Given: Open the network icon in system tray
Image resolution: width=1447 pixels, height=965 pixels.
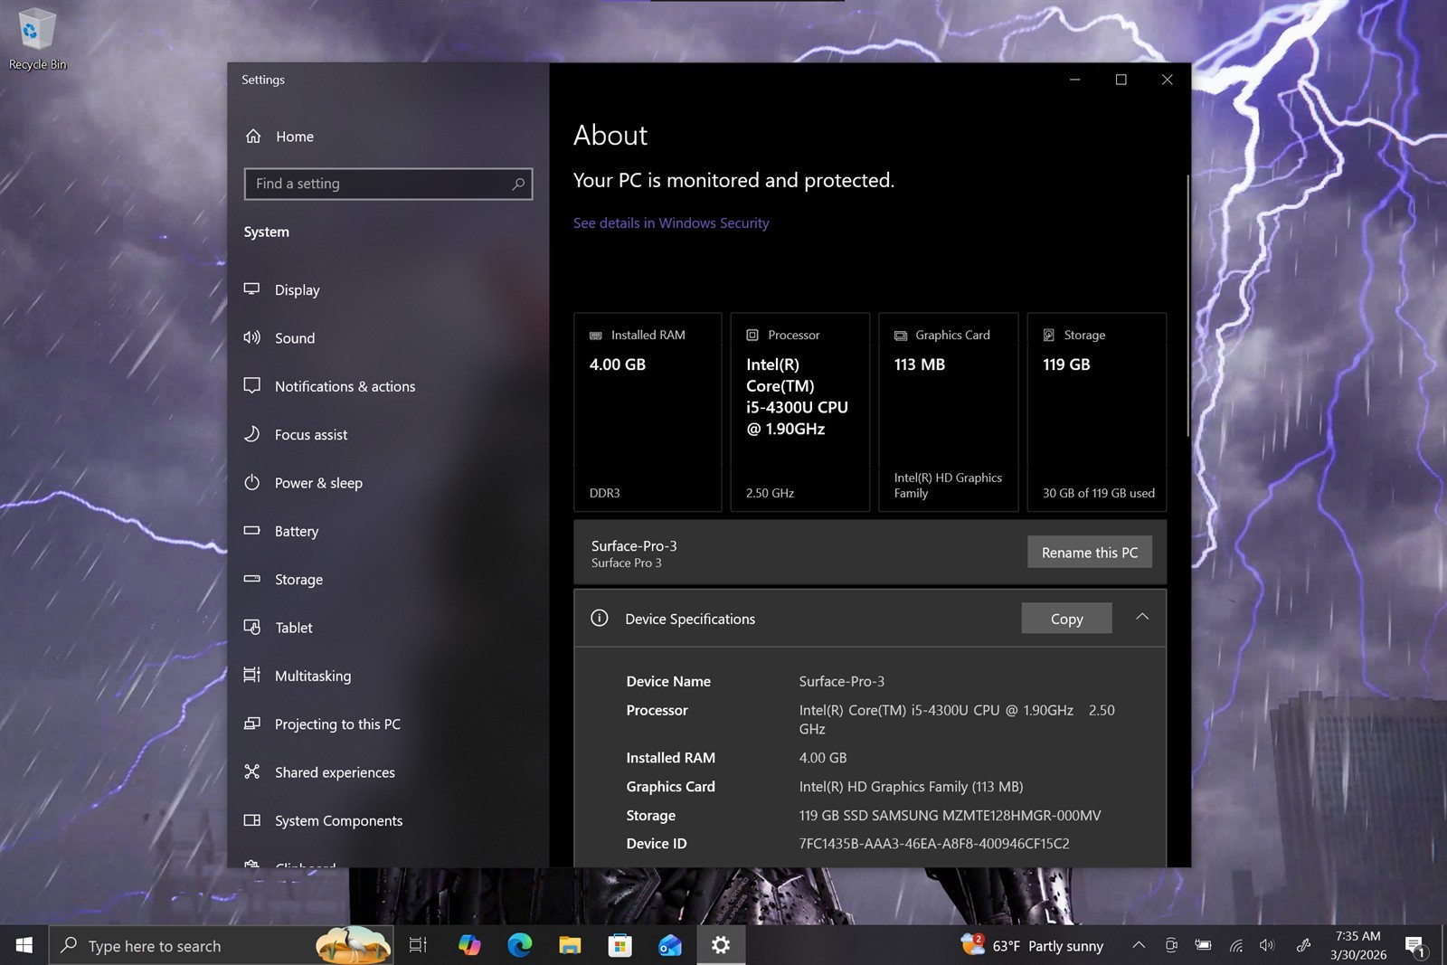Looking at the screenshot, I should pos(1235,945).
